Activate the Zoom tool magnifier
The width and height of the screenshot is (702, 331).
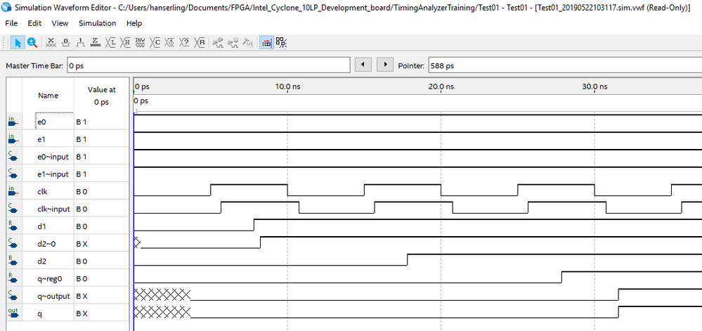coord(32,43)
